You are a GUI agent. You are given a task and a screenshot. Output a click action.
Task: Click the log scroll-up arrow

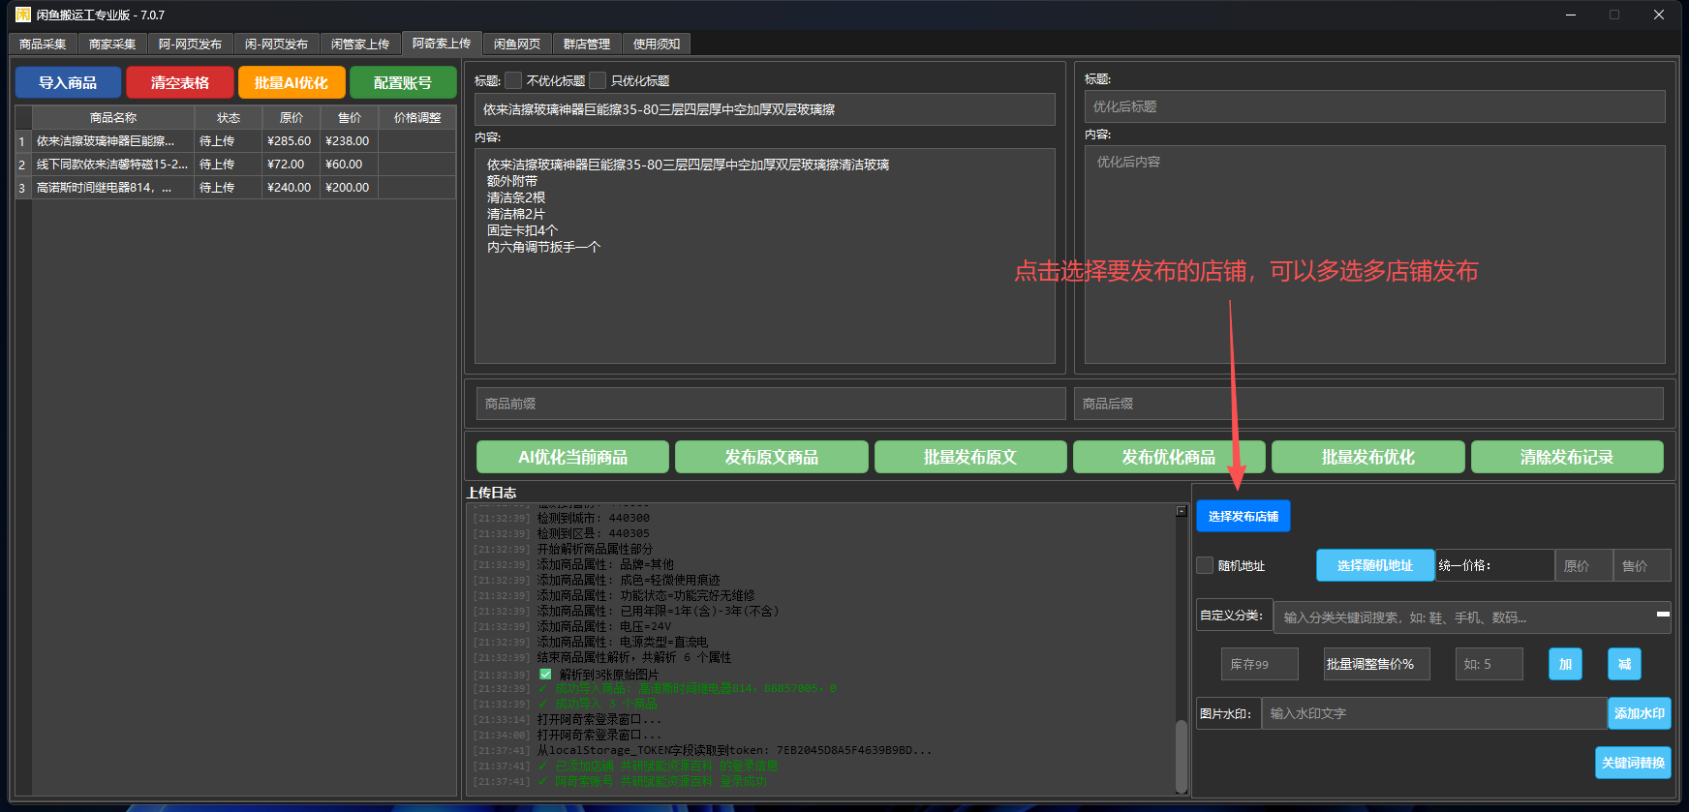[1182, 511]
